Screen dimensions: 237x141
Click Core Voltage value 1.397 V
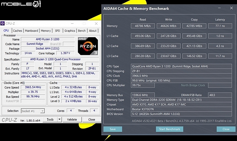pos(65,53)
